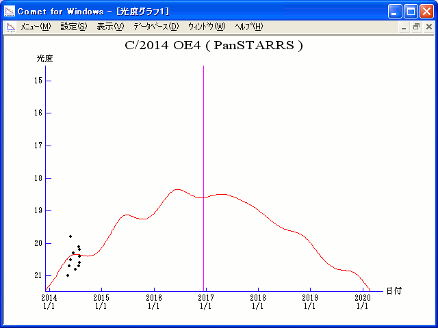This screenshot has height=328, width=438.
Task: Click the magenta perihelion vertical line
Action: click(x=203, y=178)
